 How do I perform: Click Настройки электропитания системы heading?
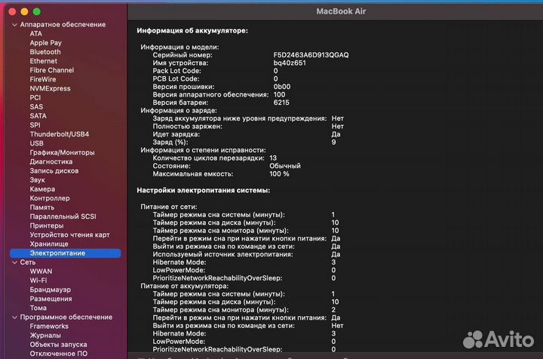click(204, 190)
